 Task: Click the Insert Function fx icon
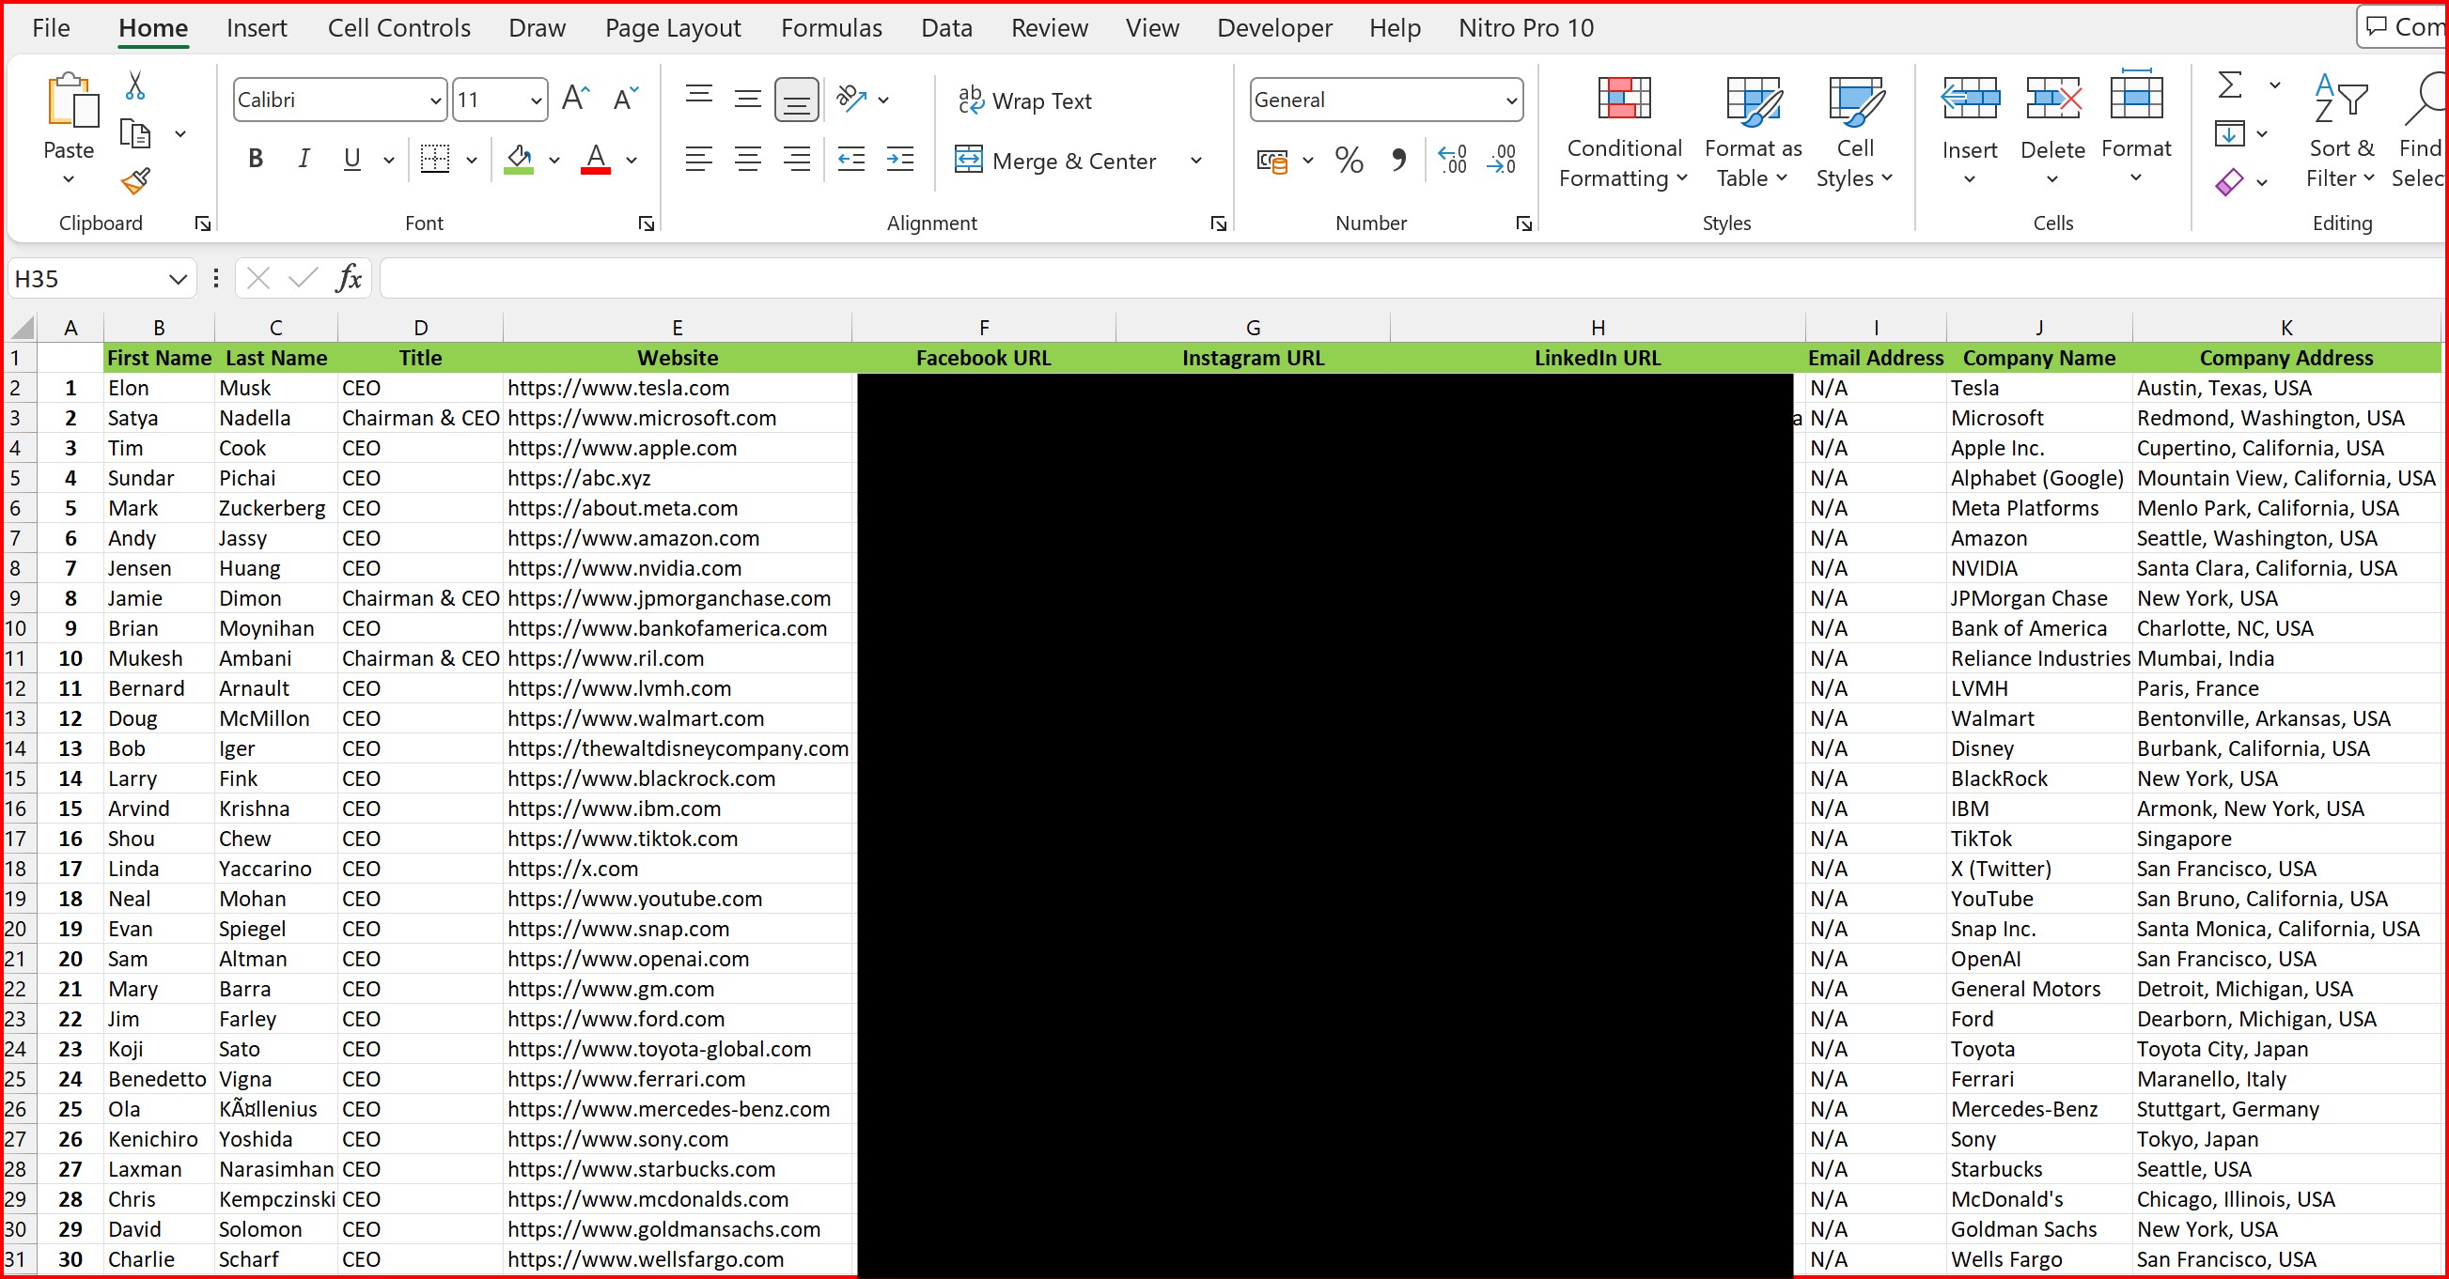pyautogui.click(x=349, y=278)
